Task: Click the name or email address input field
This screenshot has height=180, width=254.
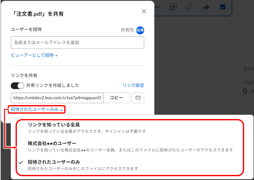Action: (x=77, y=43)
